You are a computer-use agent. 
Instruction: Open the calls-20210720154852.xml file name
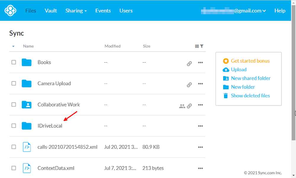coord(67,147)
